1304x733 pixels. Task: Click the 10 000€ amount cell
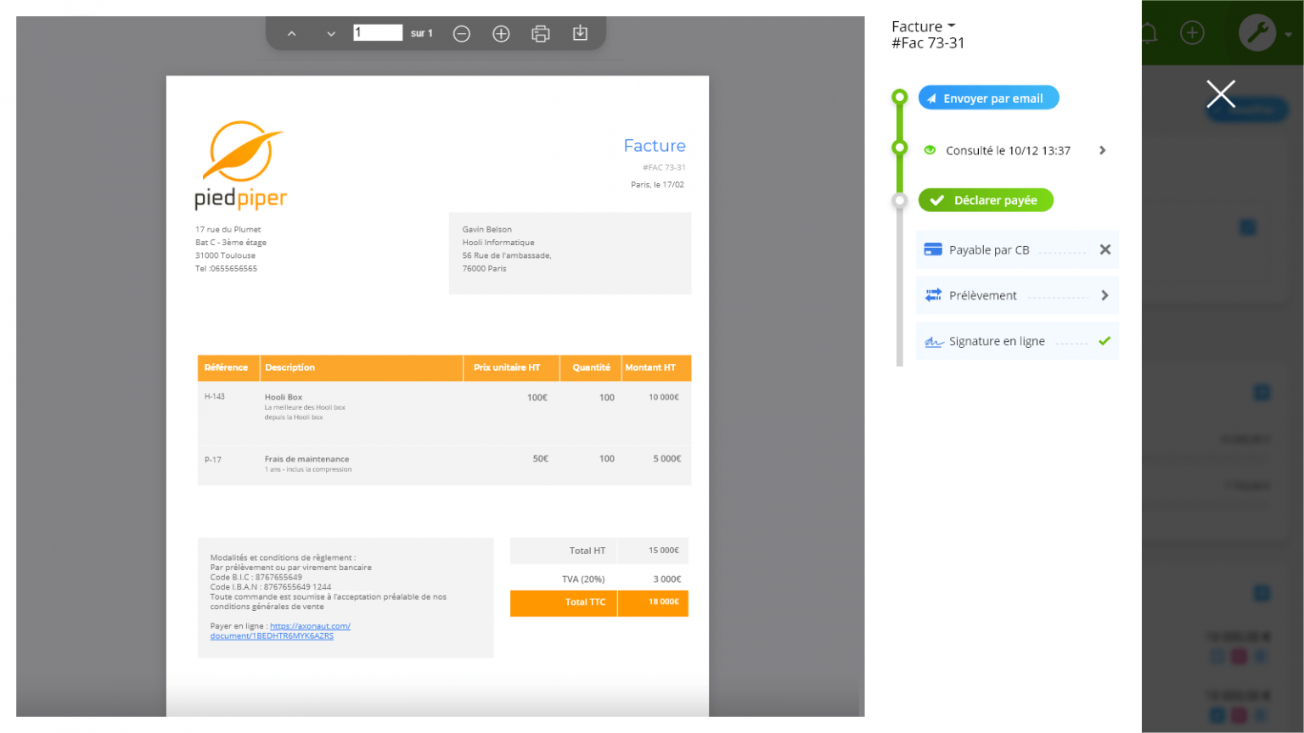(x=664, y=397)
